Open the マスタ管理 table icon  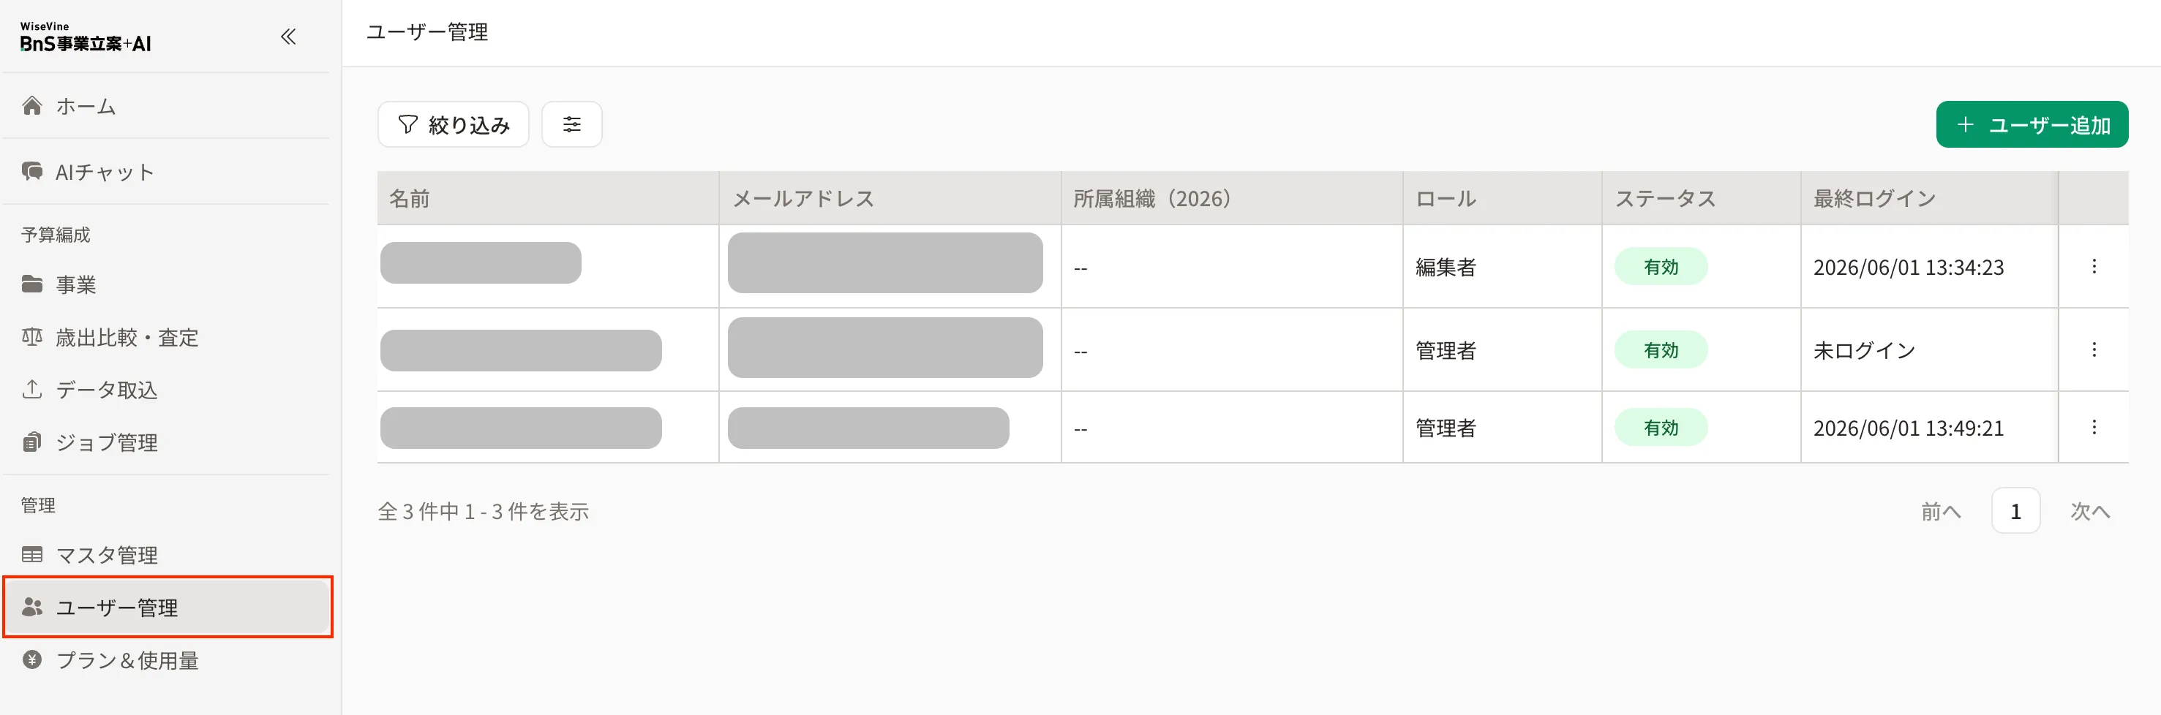(x=32, y=554)
